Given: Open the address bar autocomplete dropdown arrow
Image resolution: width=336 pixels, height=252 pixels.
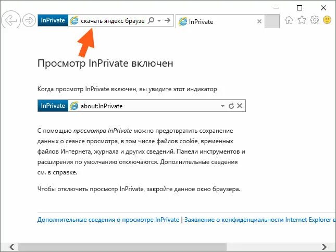Looking at the screenshot, I should 159,21.
